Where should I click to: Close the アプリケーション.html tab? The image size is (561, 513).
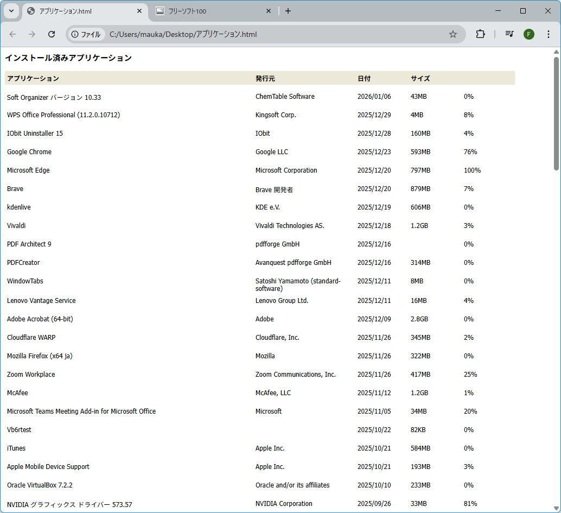(x=139, y=11)
